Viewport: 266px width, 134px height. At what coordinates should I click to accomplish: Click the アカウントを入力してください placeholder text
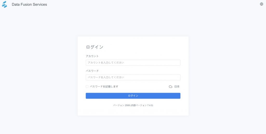tap(106, 63)
